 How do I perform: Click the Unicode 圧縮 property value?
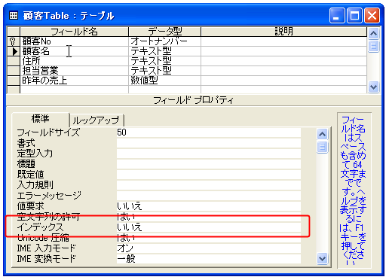209,238
